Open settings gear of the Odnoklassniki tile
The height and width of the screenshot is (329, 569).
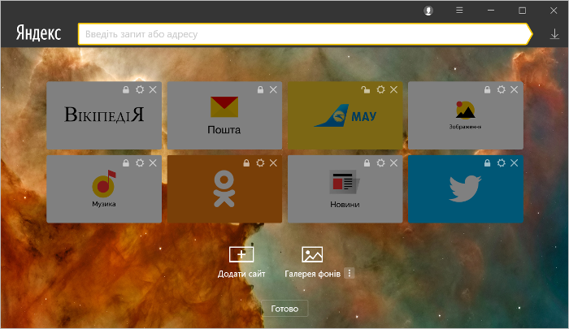pos(260,162)
